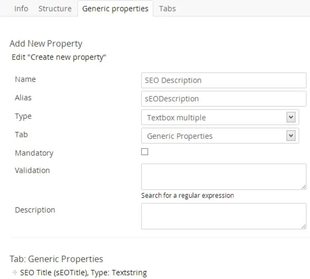Viewport: 310px width, 279px height.
Task: Expand the SEO Title (sEOTitle) property row
Action: (x=83, y=273)
